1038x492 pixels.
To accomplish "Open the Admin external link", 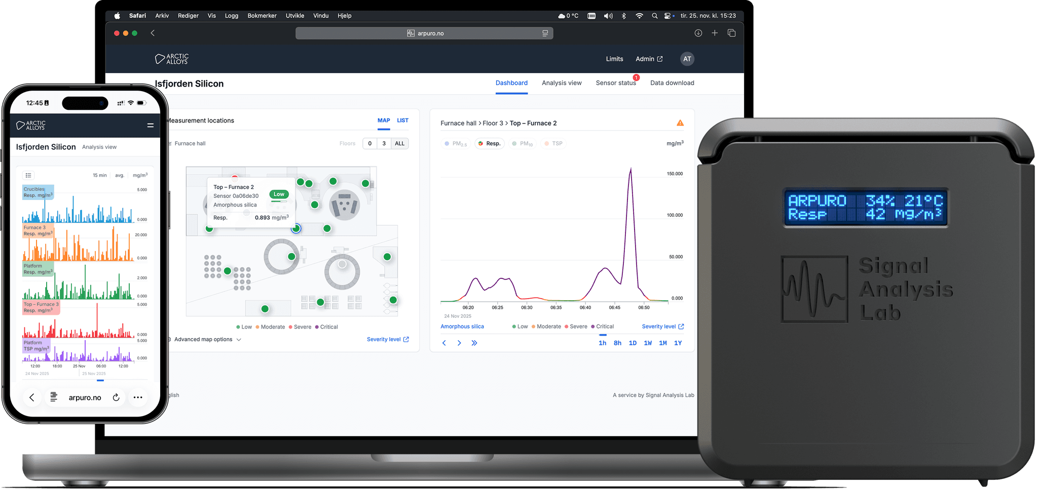I will (x=649, y=59).
